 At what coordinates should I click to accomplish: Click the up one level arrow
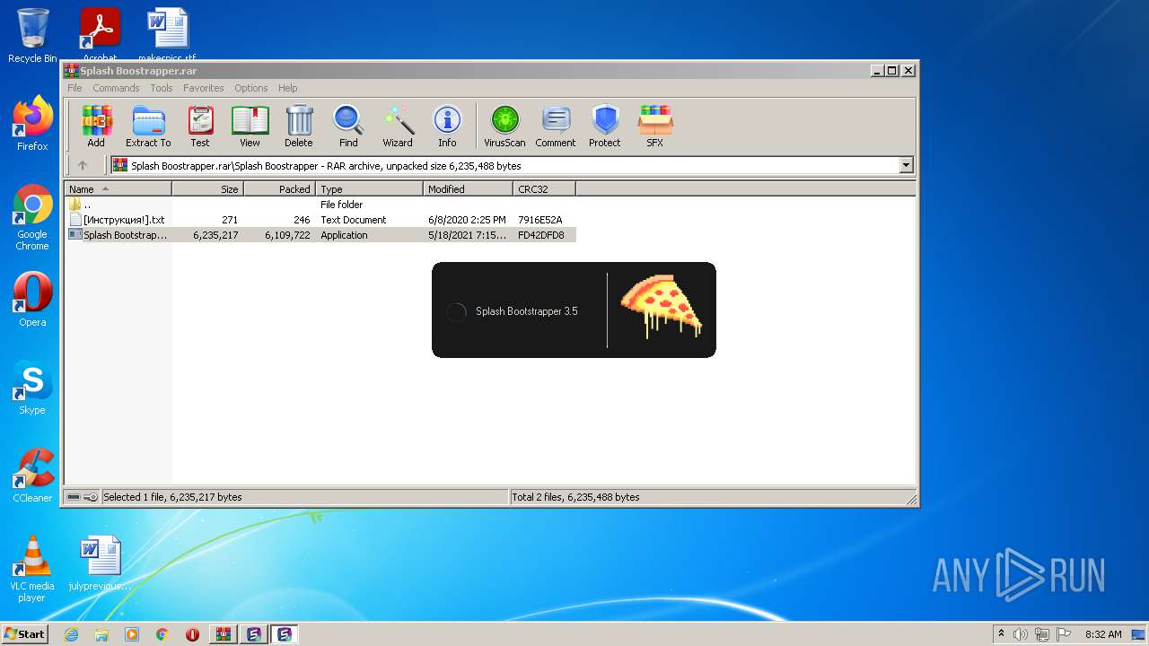[83, 165]
